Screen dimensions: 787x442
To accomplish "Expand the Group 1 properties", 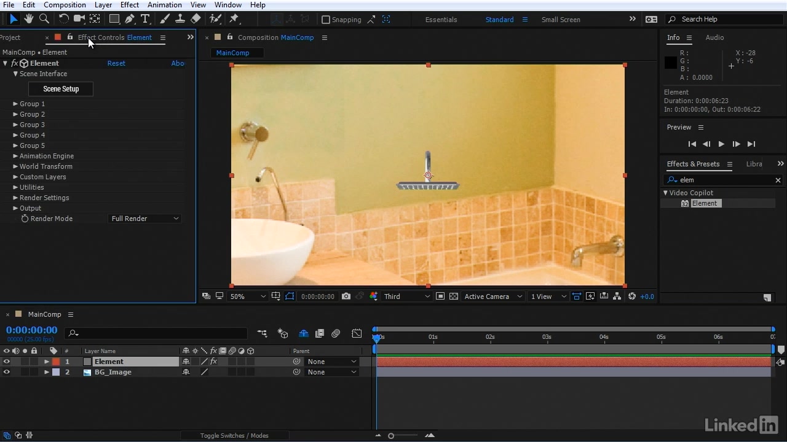I will [15, 104].
